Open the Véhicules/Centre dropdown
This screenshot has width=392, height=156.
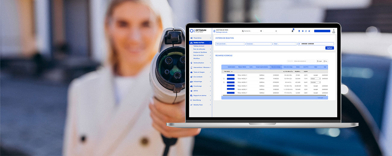[230, 44]
